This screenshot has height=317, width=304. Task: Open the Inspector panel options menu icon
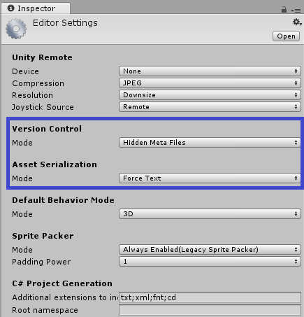pos(296,10)
